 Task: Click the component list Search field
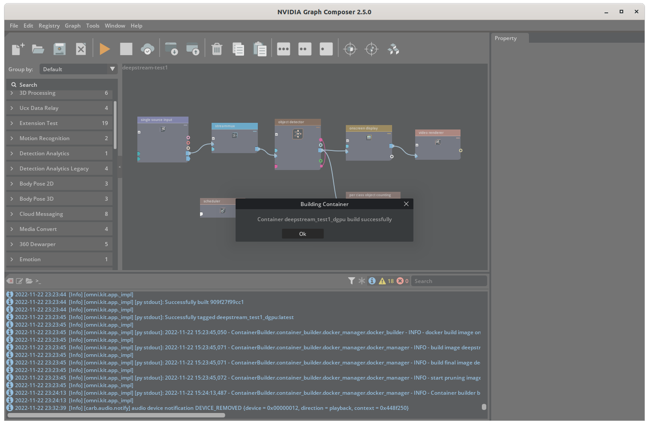[x=62, y=85]
